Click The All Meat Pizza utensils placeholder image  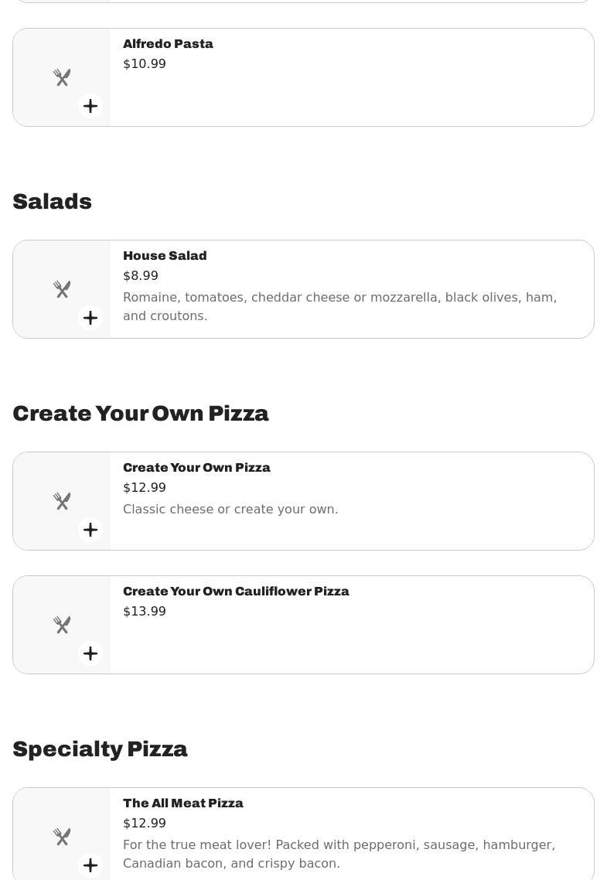tap(62, 836)
